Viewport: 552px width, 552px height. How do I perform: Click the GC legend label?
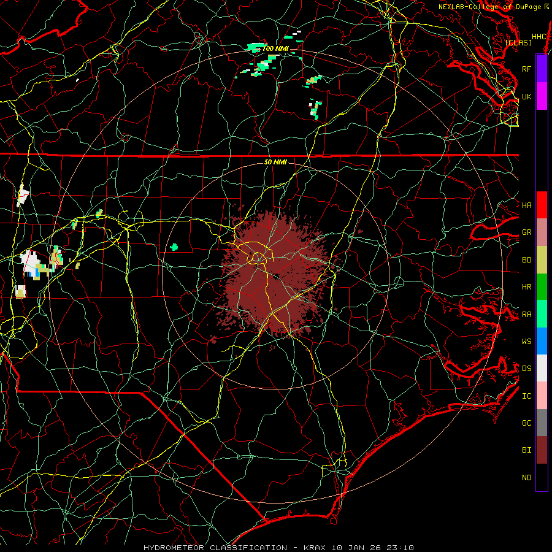coord(527,423)
